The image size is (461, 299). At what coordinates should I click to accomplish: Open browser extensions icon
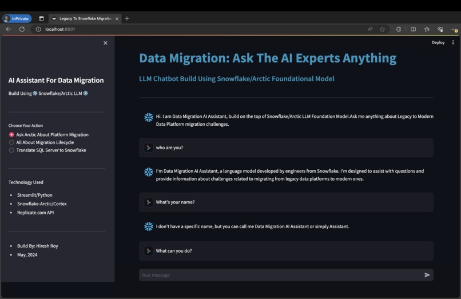click(x=399, y=29)
